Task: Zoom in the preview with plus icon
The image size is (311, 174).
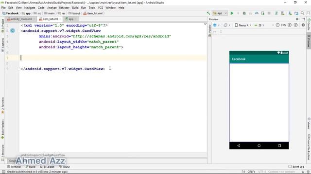Action: tap(290, 25)
